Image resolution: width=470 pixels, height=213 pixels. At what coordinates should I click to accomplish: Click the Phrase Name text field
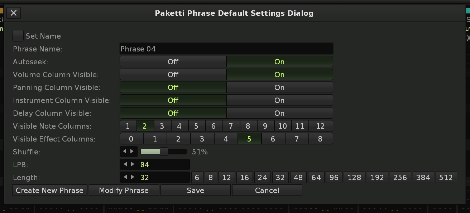[x=226, y=49]
